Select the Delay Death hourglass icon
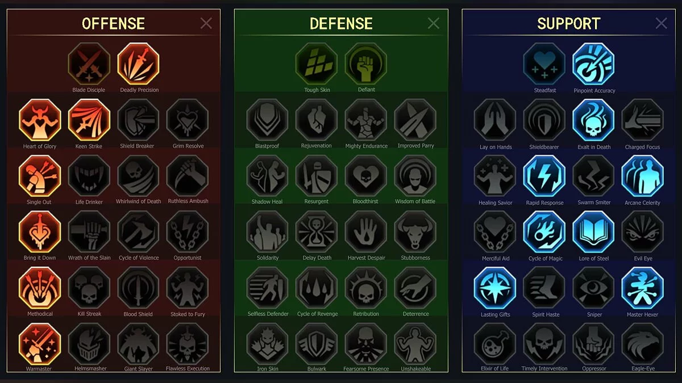682x383 pixels. pos(317,232)
